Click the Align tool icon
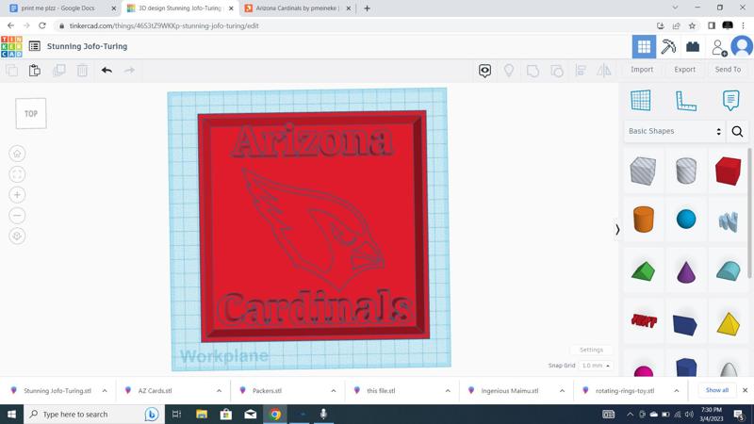Viewport: 754px width, 424px height. coord(581,71)
